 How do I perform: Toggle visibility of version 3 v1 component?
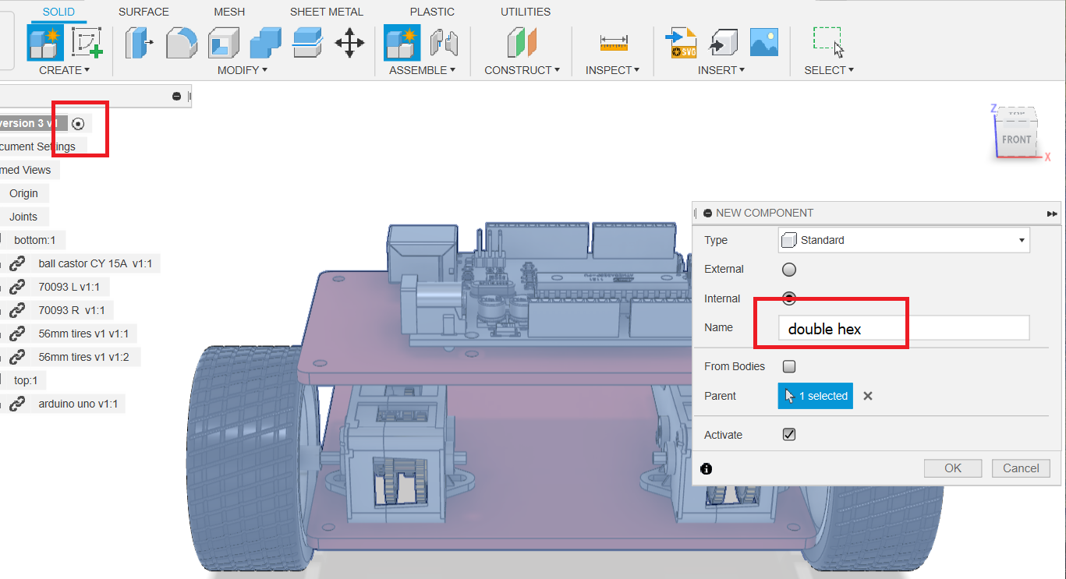pos(77,123)
